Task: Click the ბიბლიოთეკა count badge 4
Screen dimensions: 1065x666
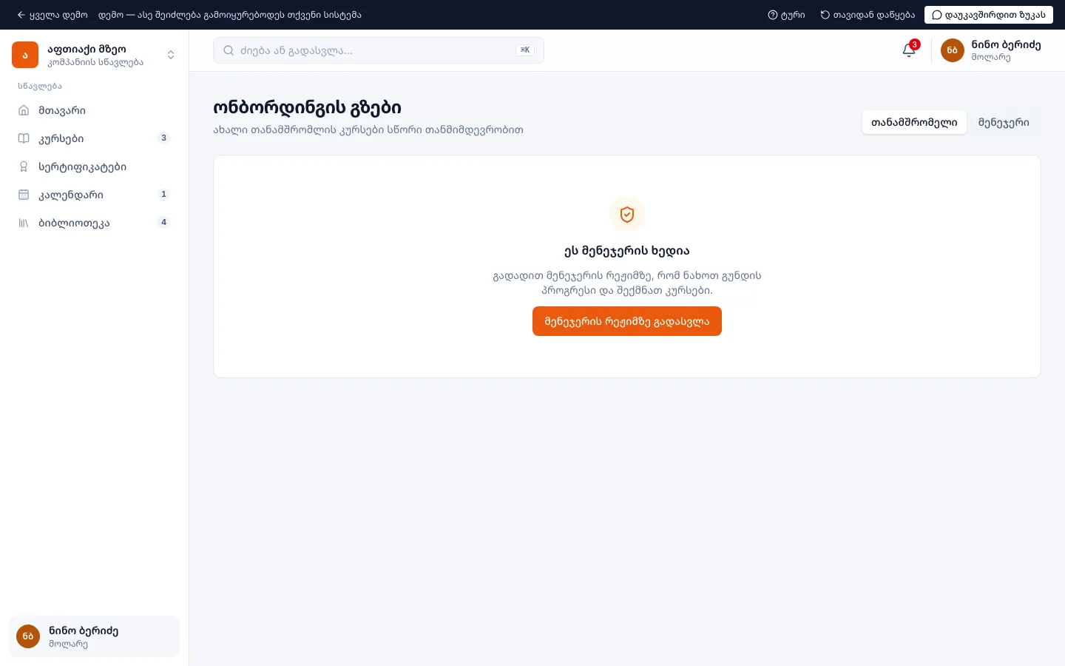Action: [x=164, y=222]
